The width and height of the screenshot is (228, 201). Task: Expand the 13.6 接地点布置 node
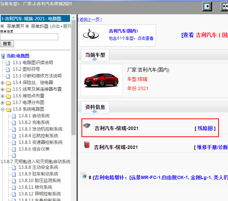pyautogui.click(x=2, y=96)
